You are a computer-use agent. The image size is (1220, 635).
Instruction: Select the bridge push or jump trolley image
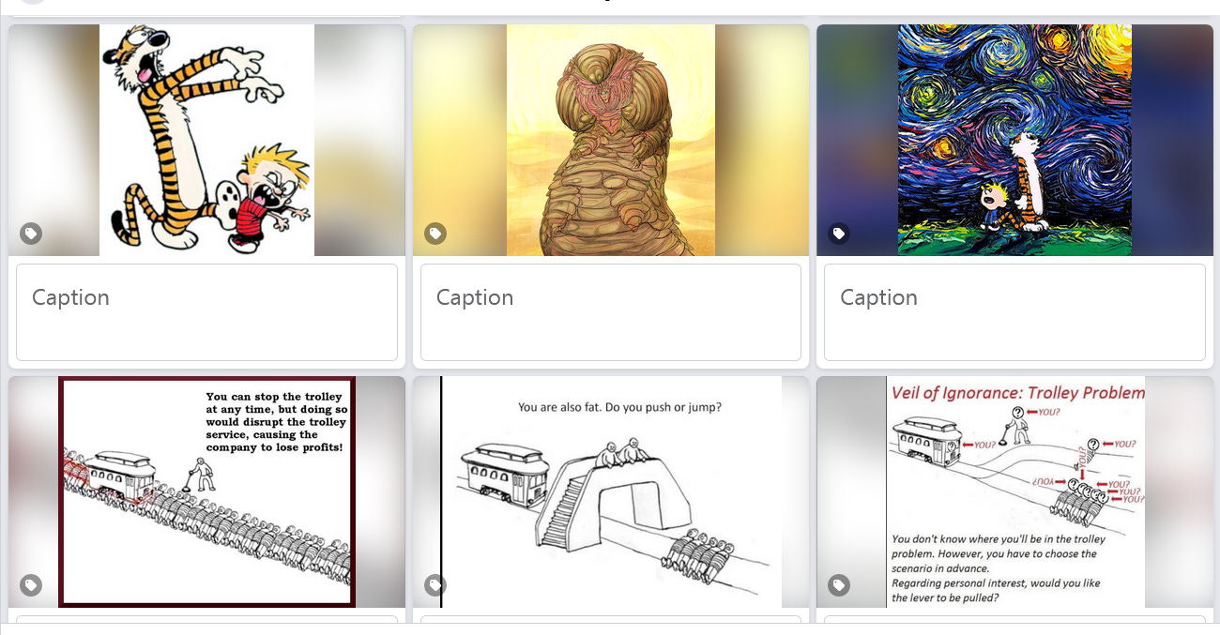(x=611, y=491)
